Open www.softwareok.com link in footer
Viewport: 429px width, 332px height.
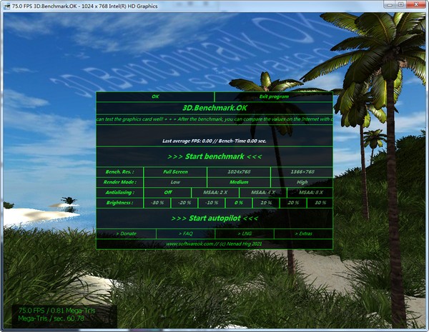point(189,244)
